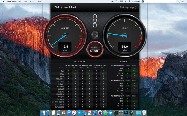This screenshot has width=187, height=116.
Task: Select the 1080p50 format row label
Action: 61,97
